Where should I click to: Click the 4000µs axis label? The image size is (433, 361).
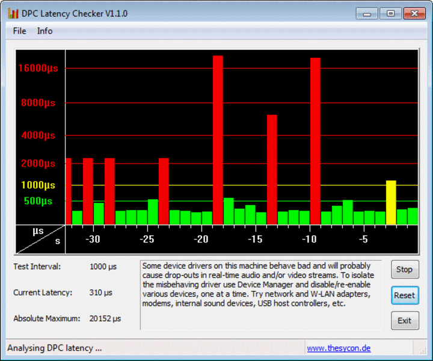pos(38,135)
